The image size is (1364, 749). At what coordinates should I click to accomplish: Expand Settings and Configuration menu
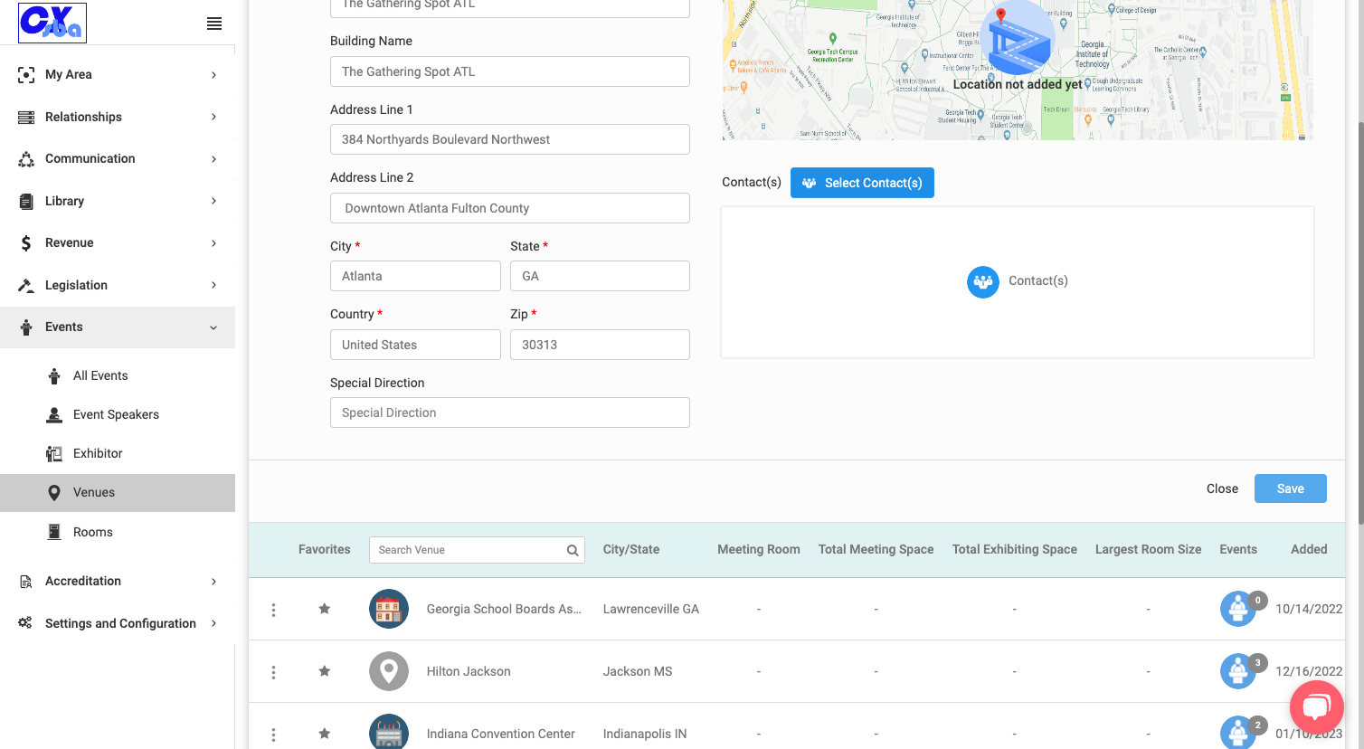118,623
